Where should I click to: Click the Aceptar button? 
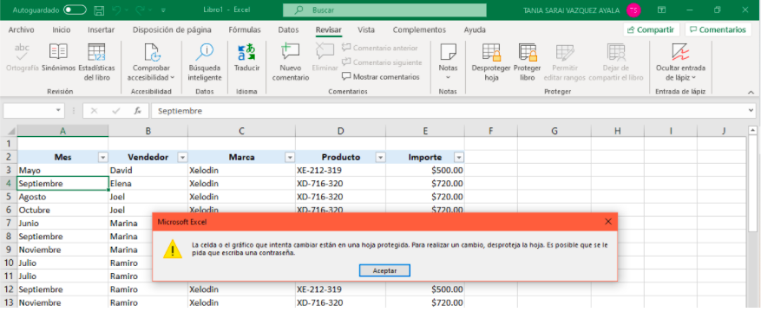[385, 270]
